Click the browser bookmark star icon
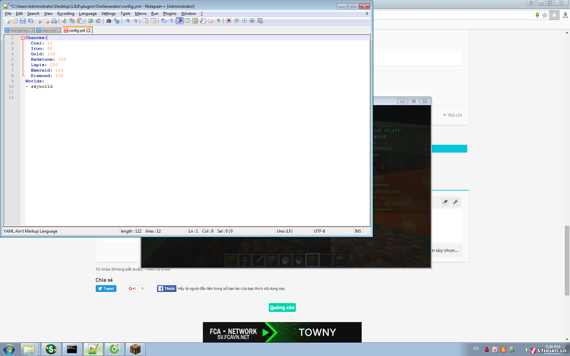The height and width of the screenshot is (356, 570). (x=545, y=15)
